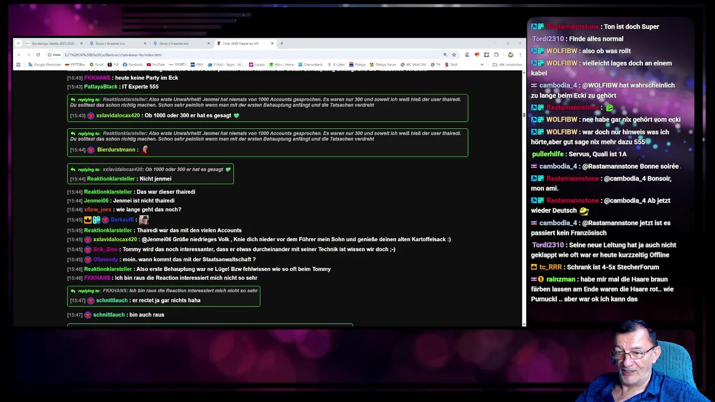Close the Chat JSON Viewer tab
The width and height of the screenshot is (715, 402).
[x=272, y=44]
